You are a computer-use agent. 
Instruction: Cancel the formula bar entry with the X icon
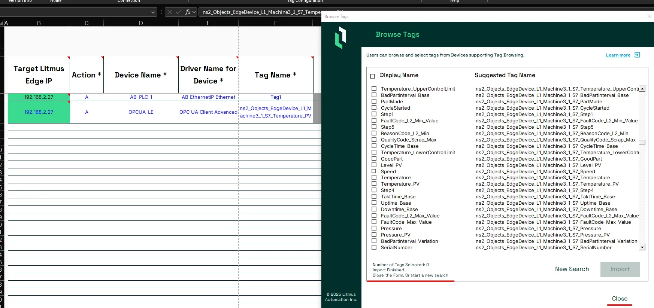(x=170, y=12)
